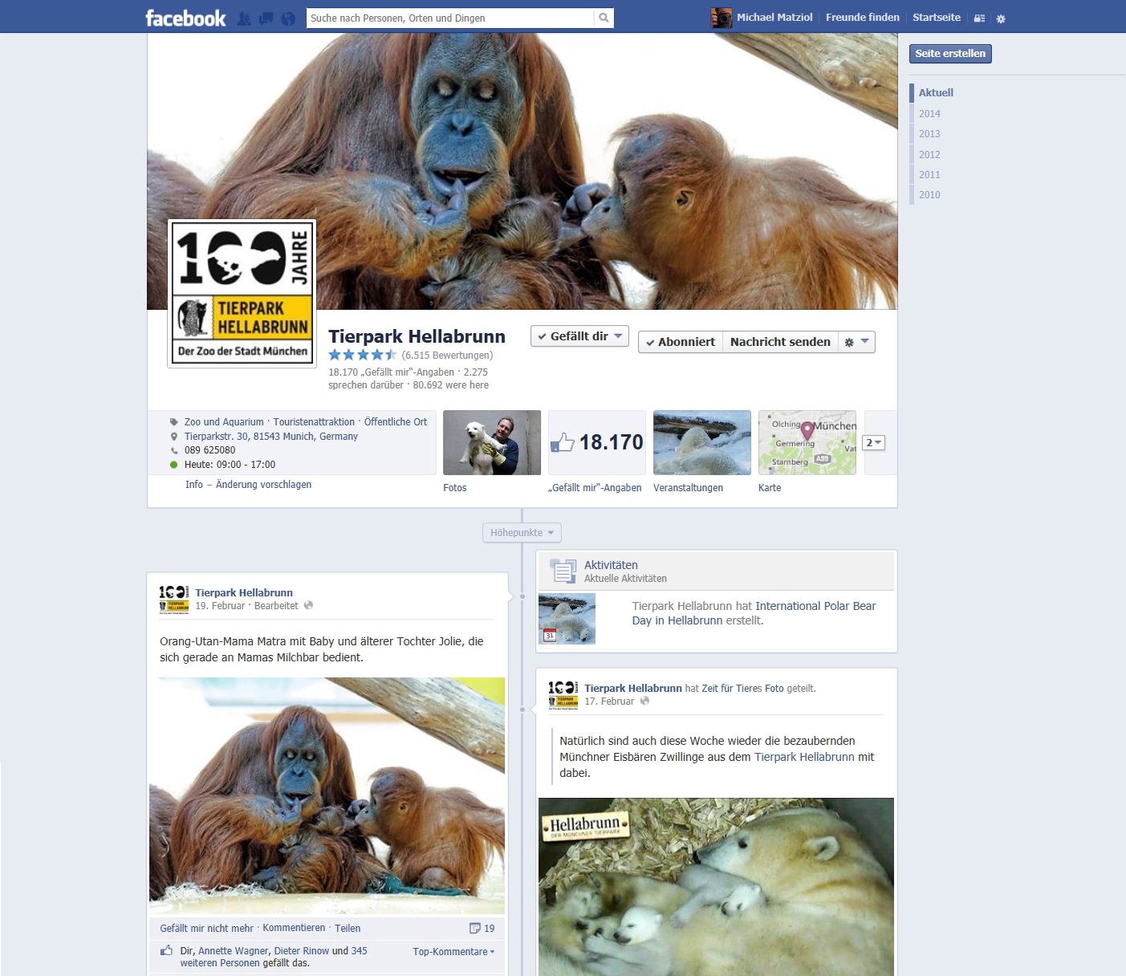Open 'Startseite' in the top navigation
The width and height of the screenshot is (1126, 976).
point(936,17)
